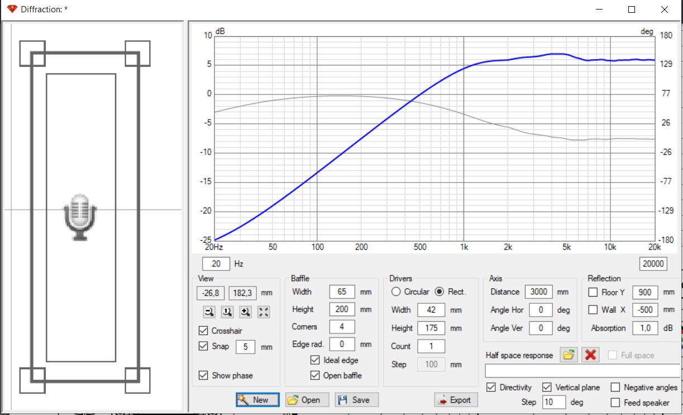Edit the Edge rad. field

(342, 344)
